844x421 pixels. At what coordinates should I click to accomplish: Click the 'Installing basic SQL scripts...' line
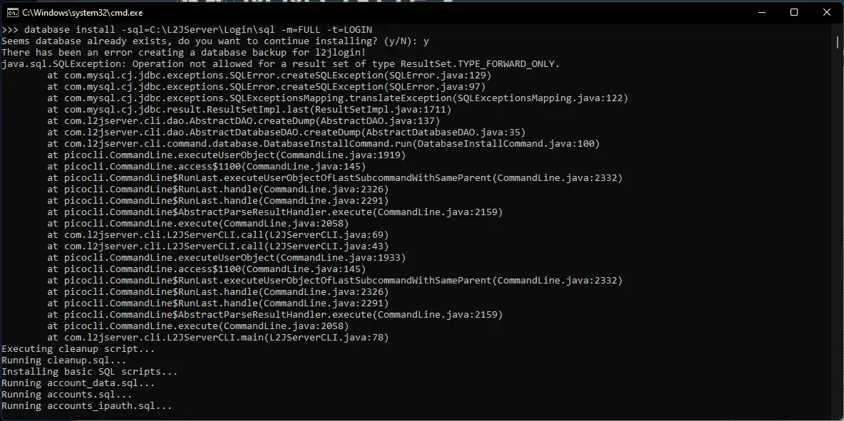coord(89,372)
